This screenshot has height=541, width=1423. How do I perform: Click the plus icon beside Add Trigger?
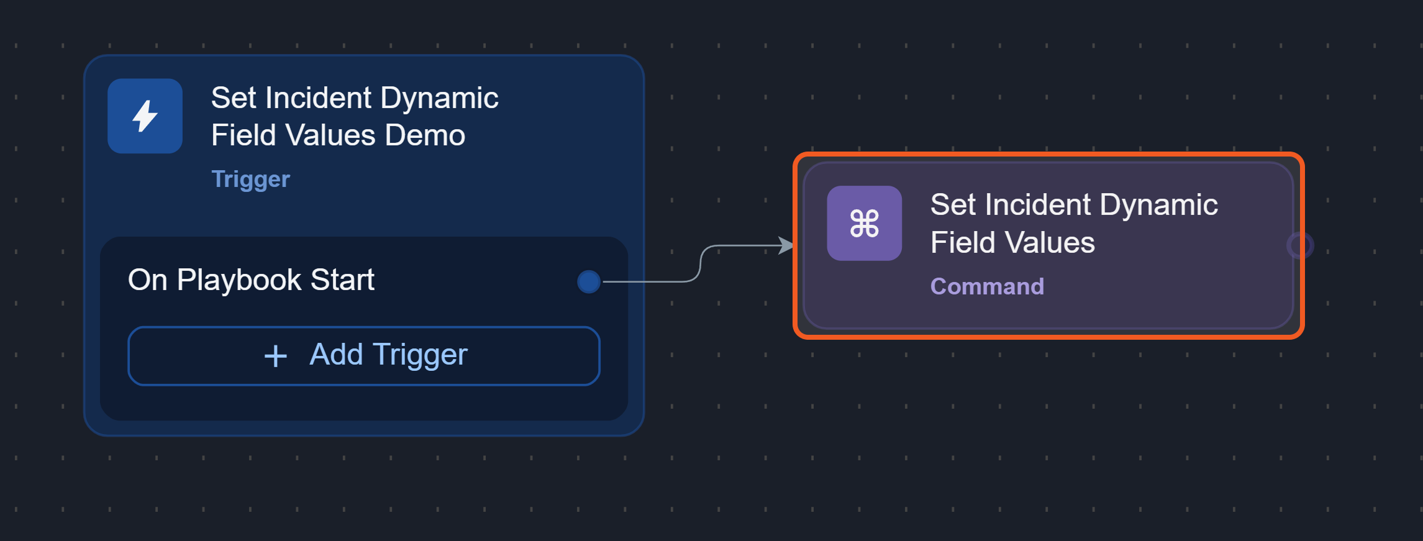point(275,356)
